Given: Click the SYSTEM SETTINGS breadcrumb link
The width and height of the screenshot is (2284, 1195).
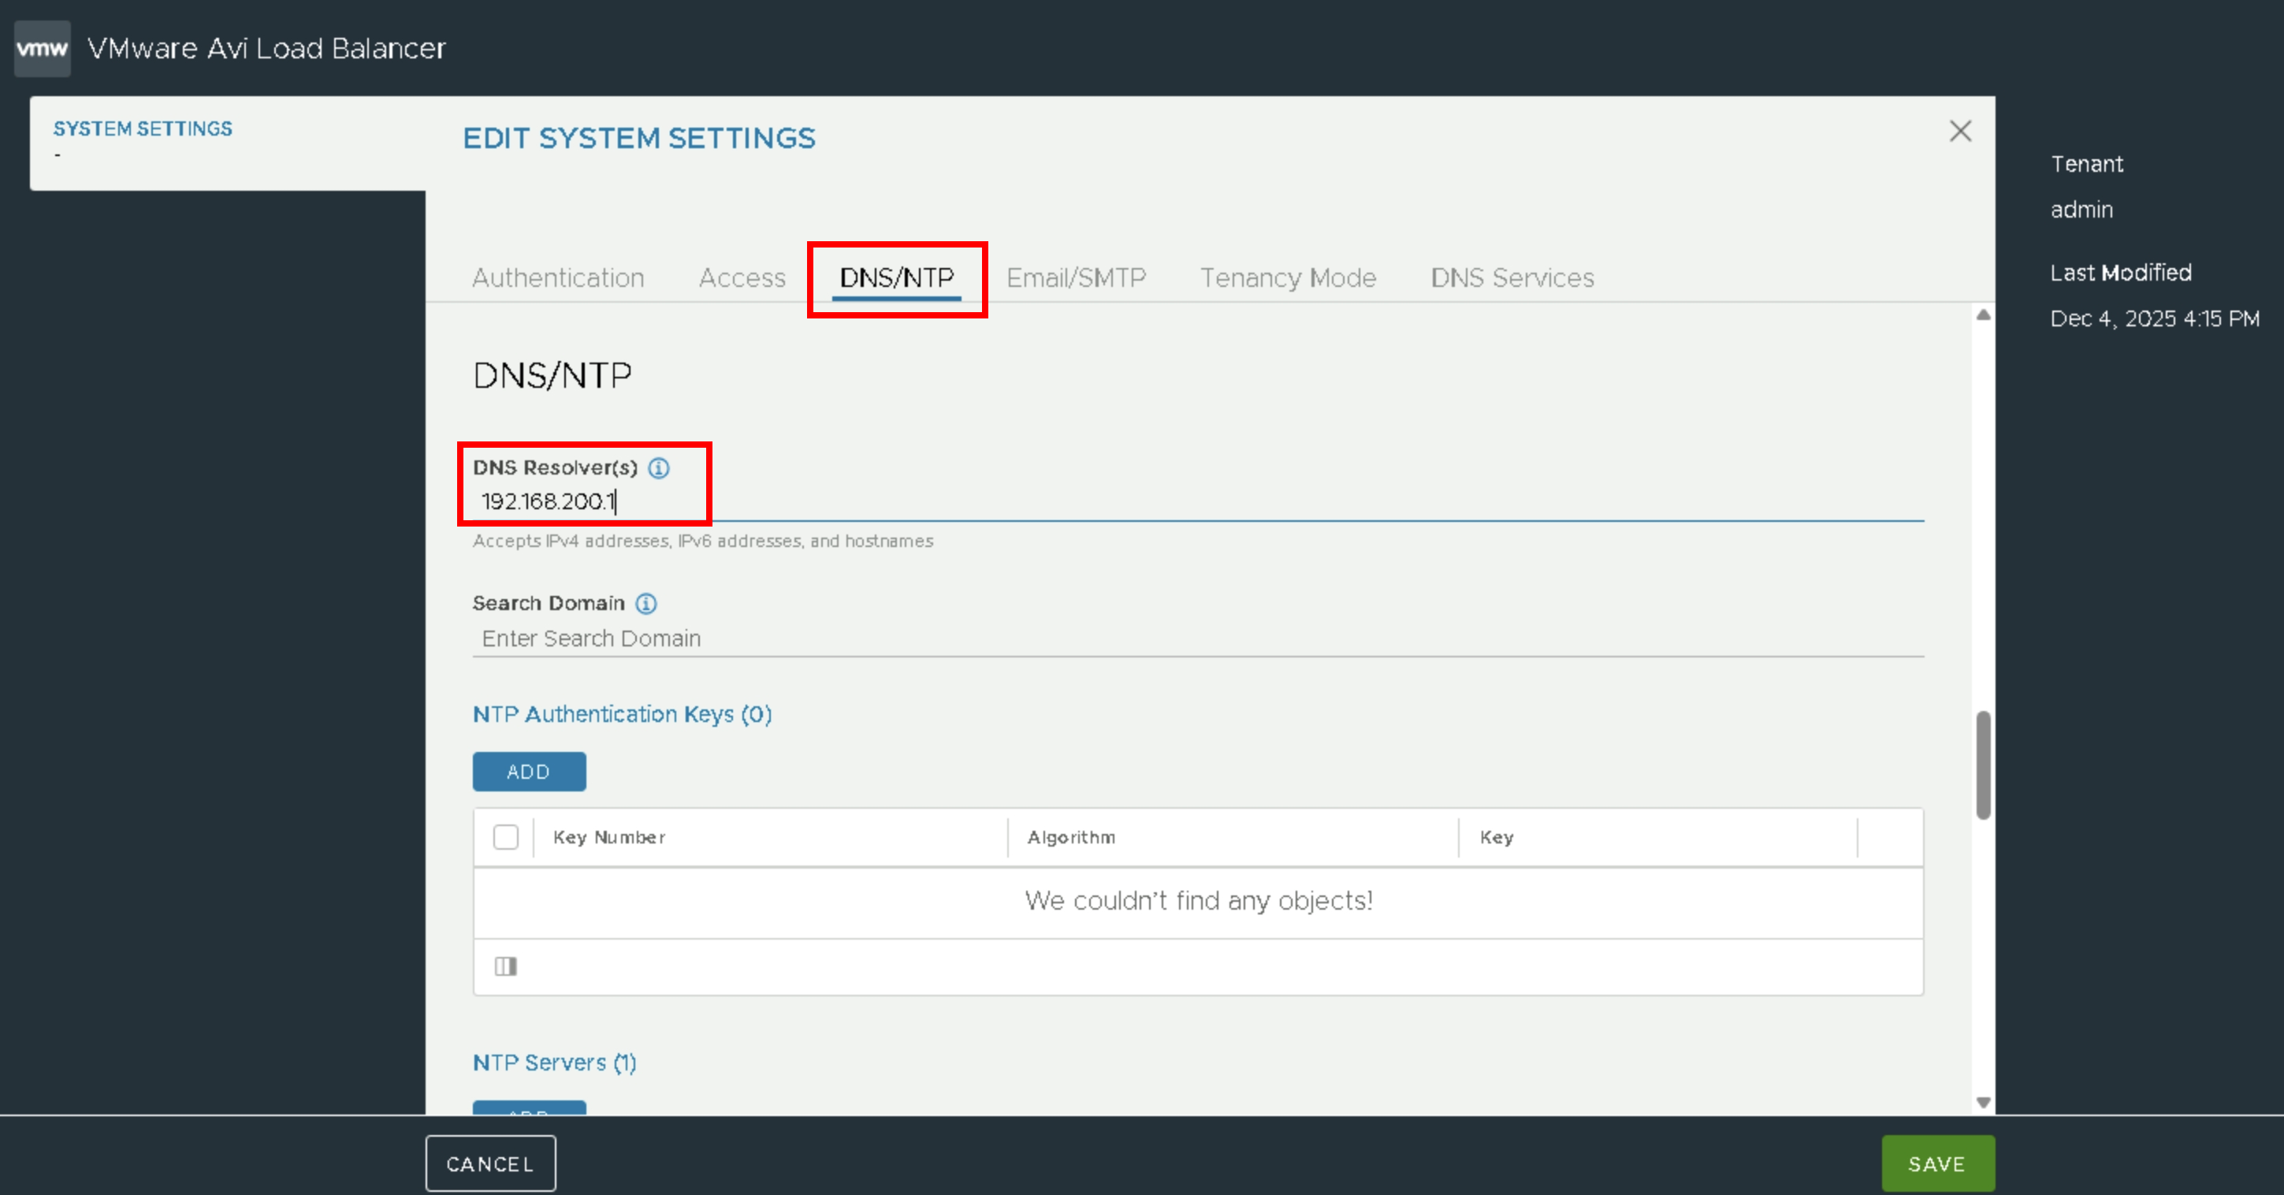Looking at the screenshot, I should [143, 128].
